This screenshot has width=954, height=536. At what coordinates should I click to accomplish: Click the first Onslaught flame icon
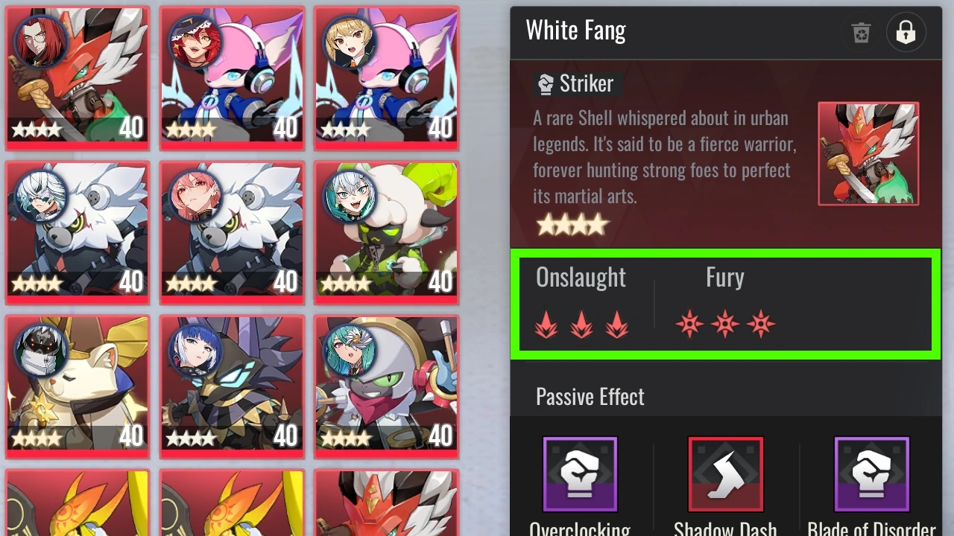tap(546, 325)
